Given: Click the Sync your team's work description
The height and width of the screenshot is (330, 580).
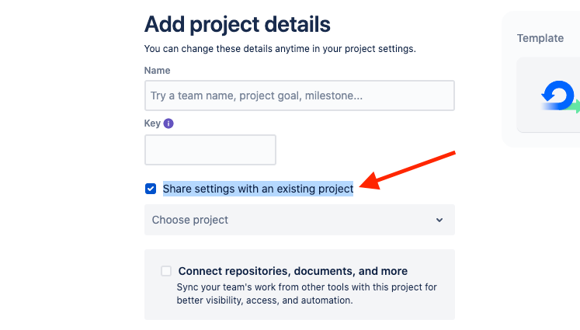Looking at the screenshot, I should pos(307,293).
